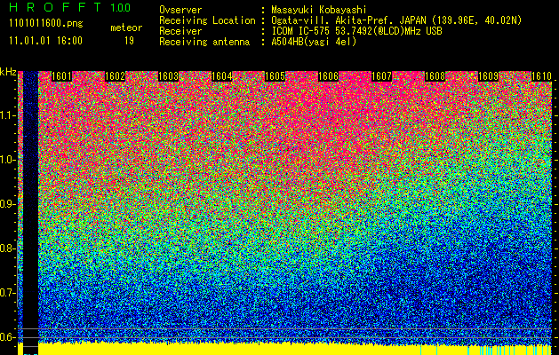Click the kHz axis unit label
The image size is (559, 355).
tap(8, 72)
